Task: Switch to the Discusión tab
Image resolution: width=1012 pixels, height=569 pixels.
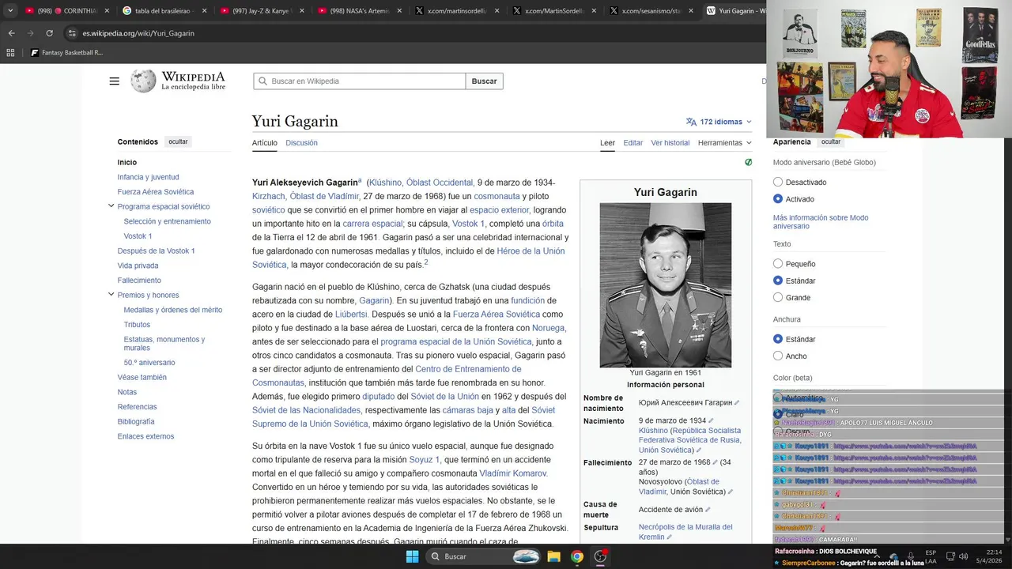Action: click(301, 143)
